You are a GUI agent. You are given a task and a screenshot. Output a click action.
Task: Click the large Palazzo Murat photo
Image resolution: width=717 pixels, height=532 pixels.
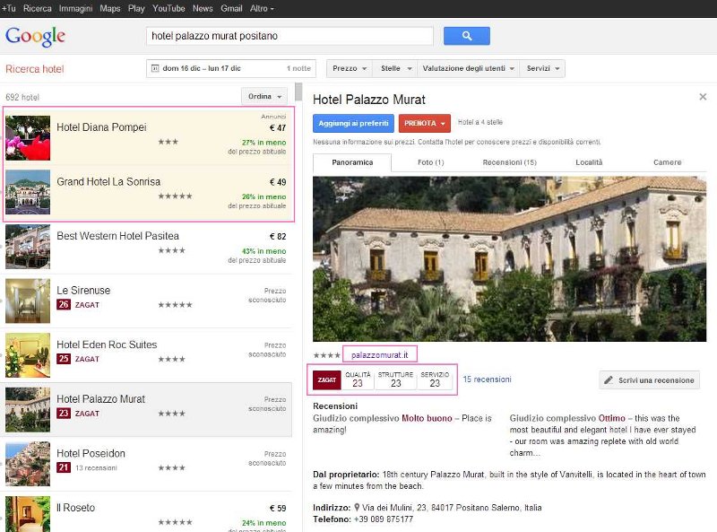click(x=509, y=258)
